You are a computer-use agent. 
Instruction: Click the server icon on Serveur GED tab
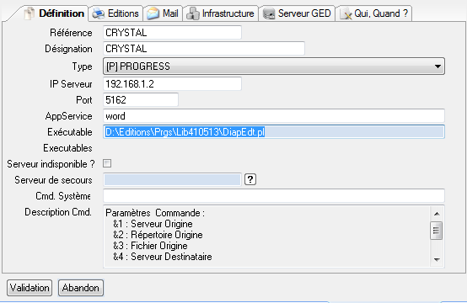point(269,14)
